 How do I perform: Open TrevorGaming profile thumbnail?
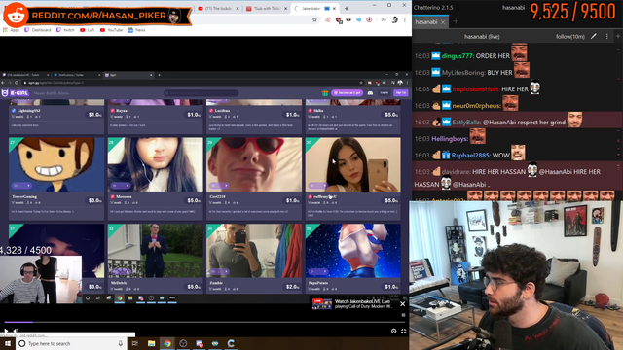56,164
